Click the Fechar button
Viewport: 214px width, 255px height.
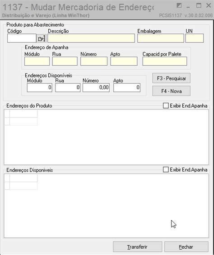click(186, 247)
